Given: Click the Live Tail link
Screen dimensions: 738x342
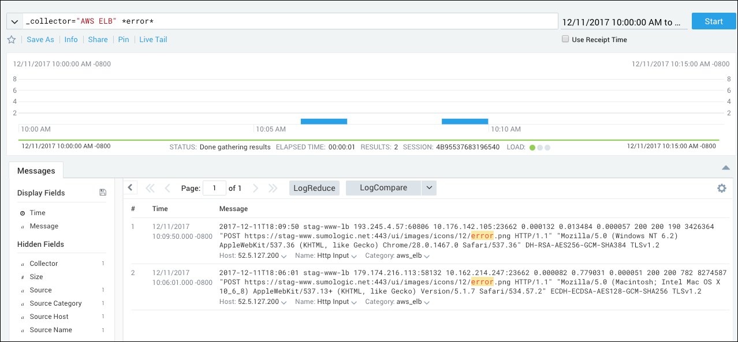Looking at the screenshot, I should pyautogui.click(x=153, y=40).
